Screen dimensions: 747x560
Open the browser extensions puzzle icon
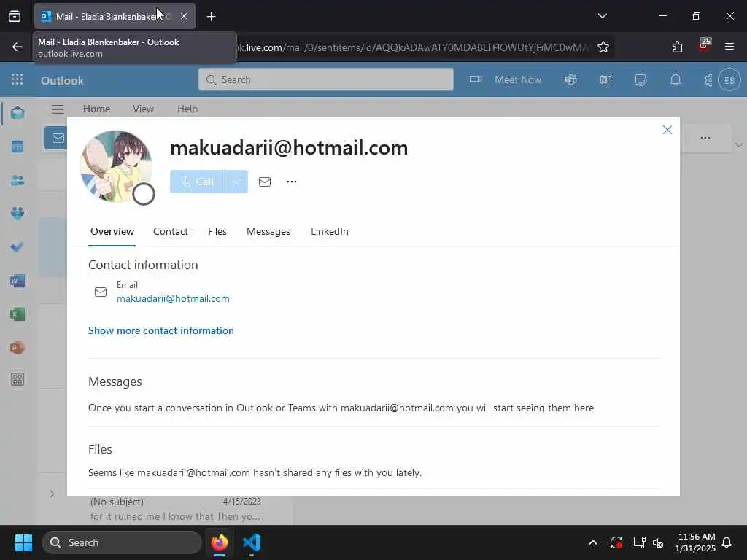point(677,47)
